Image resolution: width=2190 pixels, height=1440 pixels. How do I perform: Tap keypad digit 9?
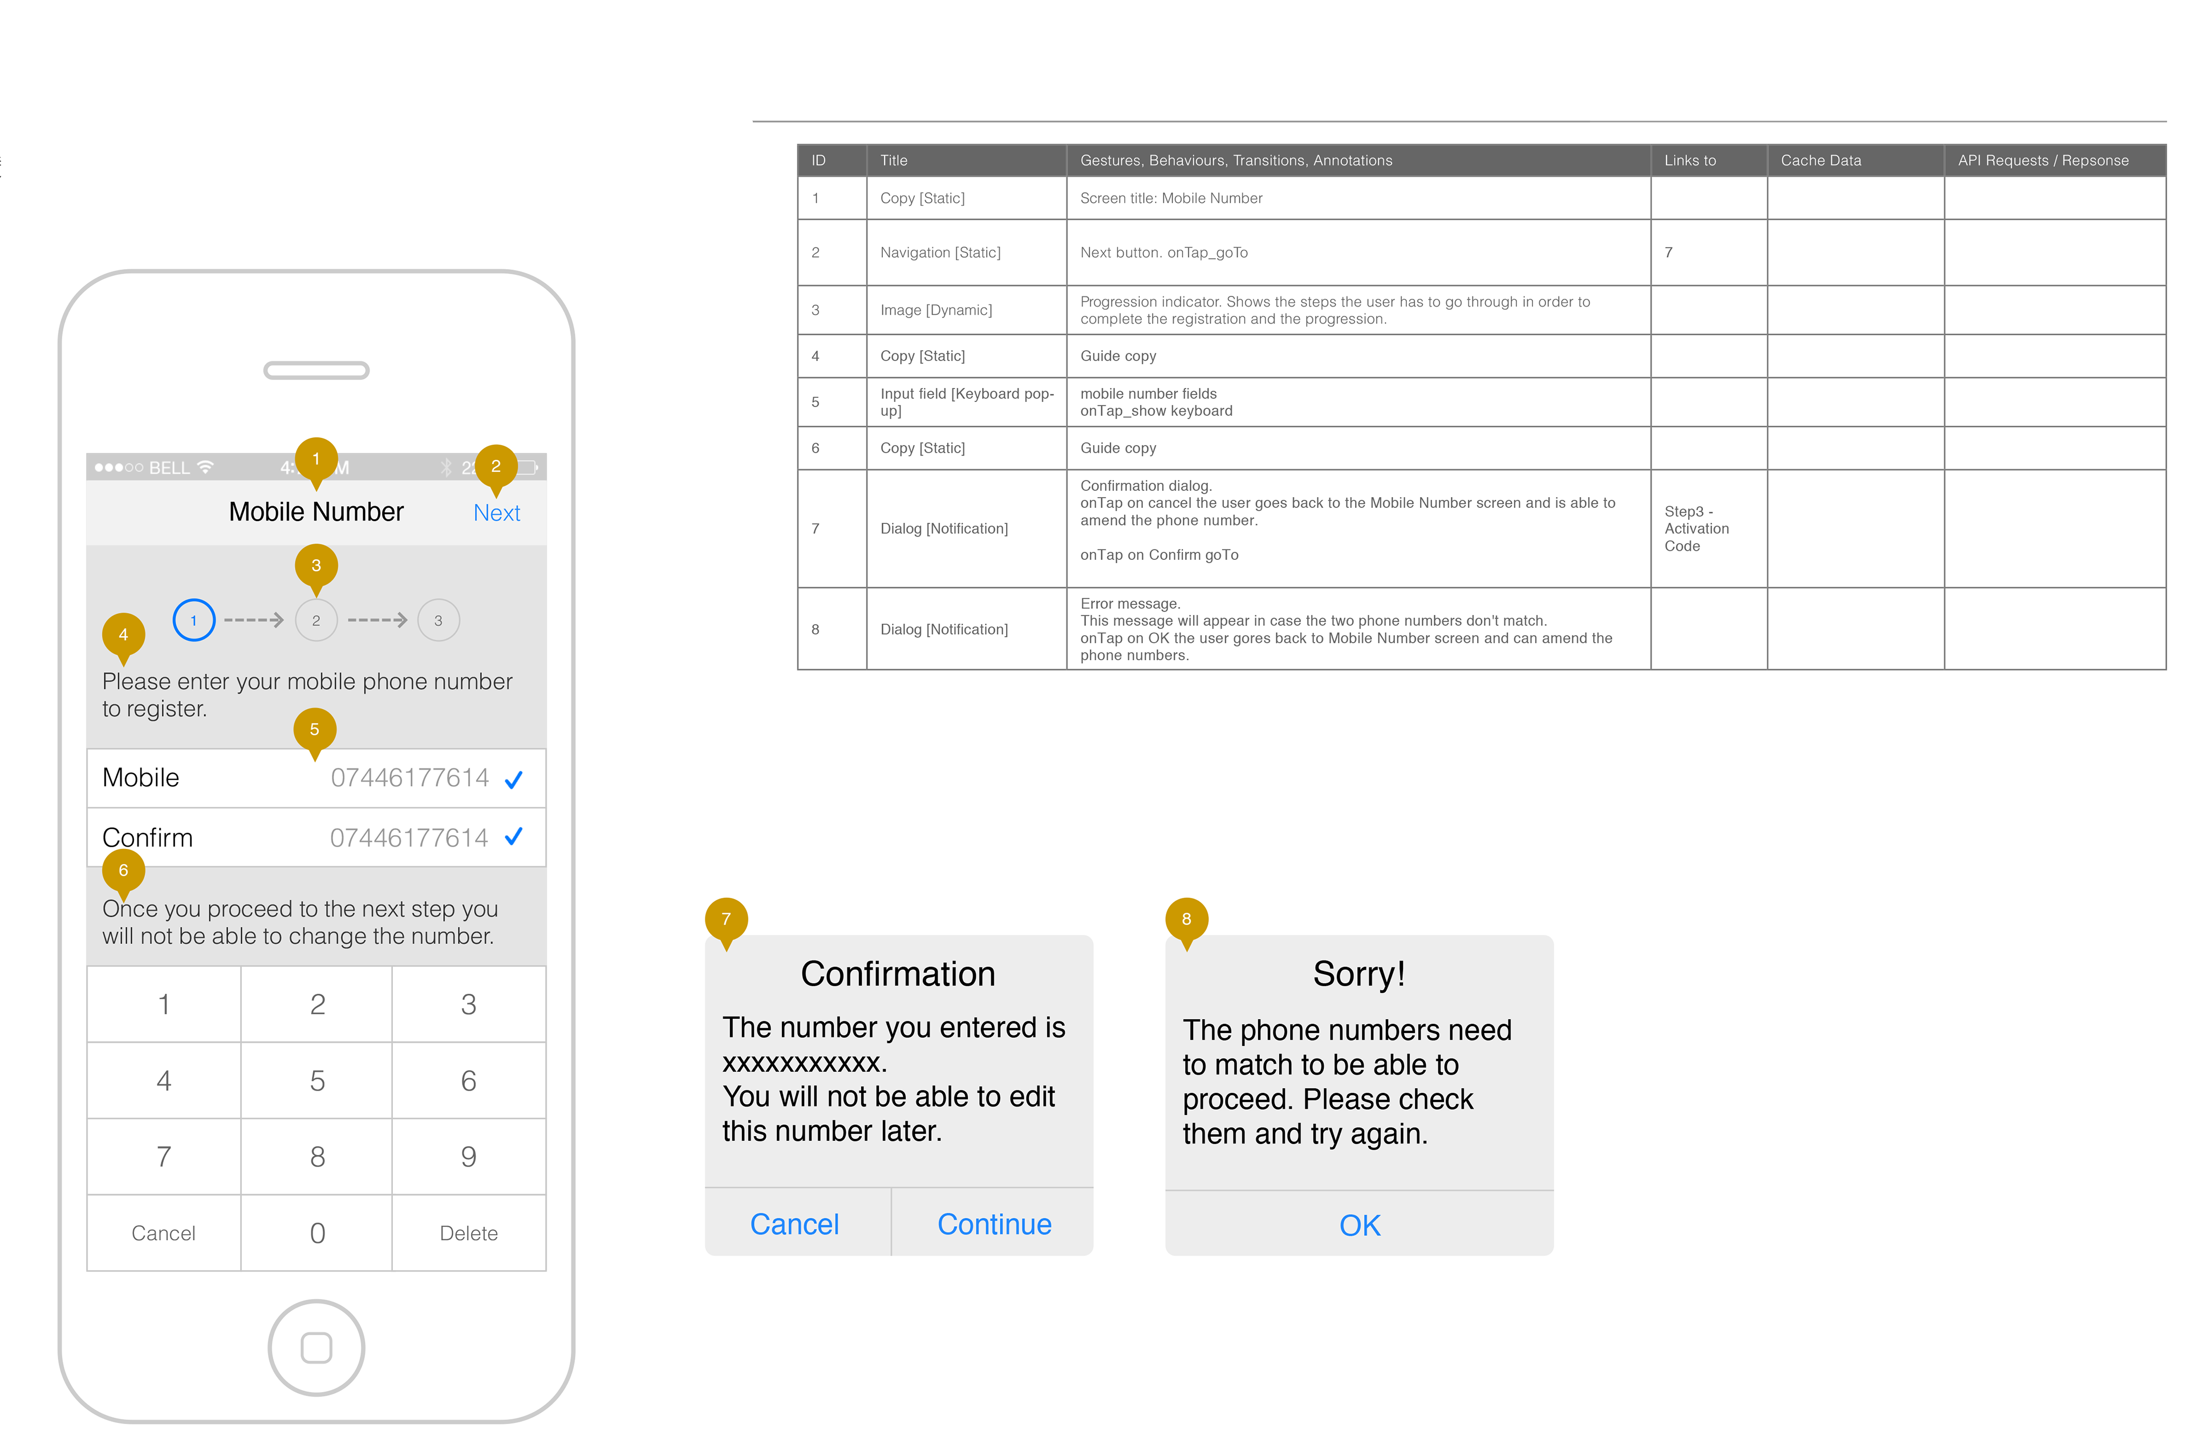[469, 1157]
